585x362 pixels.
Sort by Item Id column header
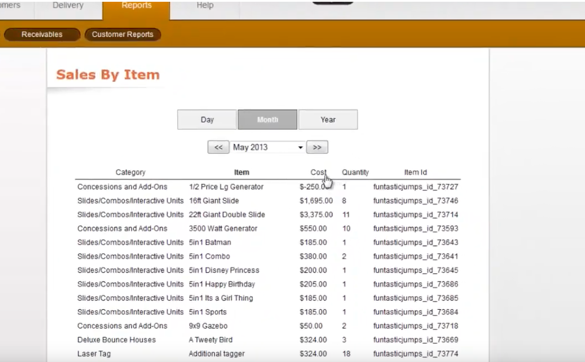[x=416, y=172]
